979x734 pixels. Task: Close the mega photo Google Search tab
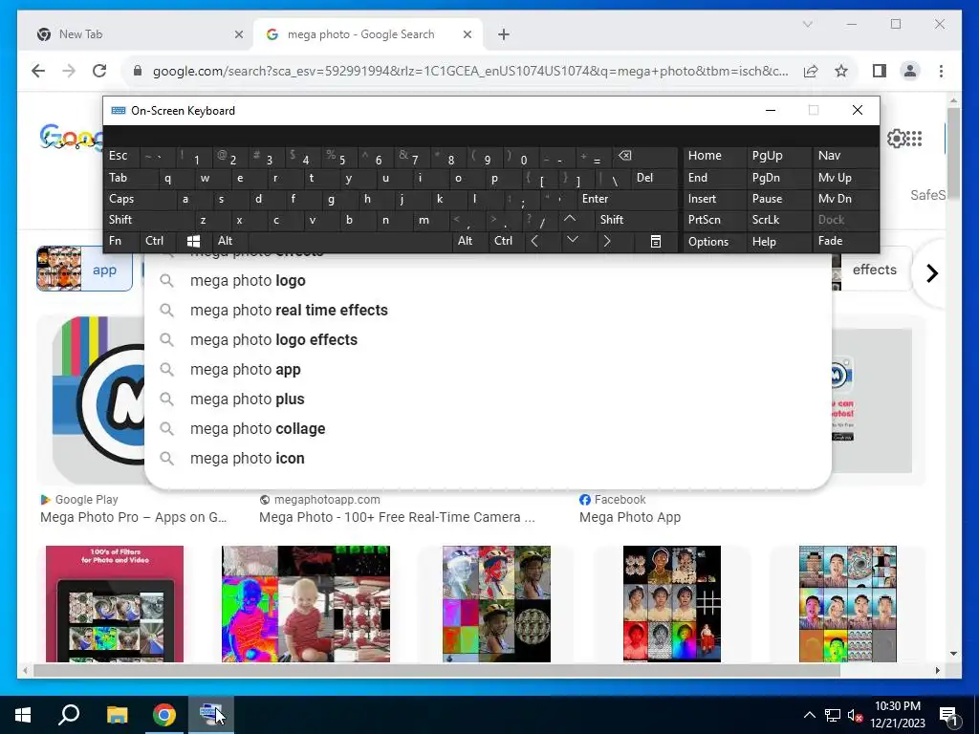467,34
